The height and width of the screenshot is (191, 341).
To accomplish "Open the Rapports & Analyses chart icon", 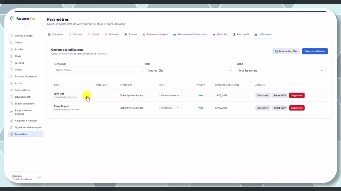I will click(11, 120).
